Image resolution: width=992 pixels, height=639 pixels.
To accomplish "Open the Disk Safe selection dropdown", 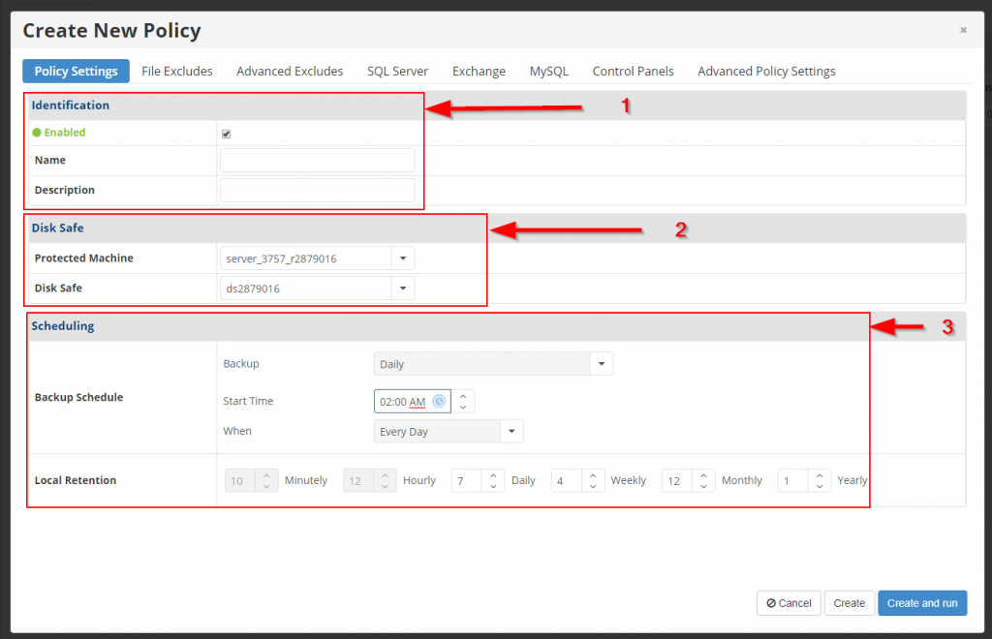I will 403,288.
